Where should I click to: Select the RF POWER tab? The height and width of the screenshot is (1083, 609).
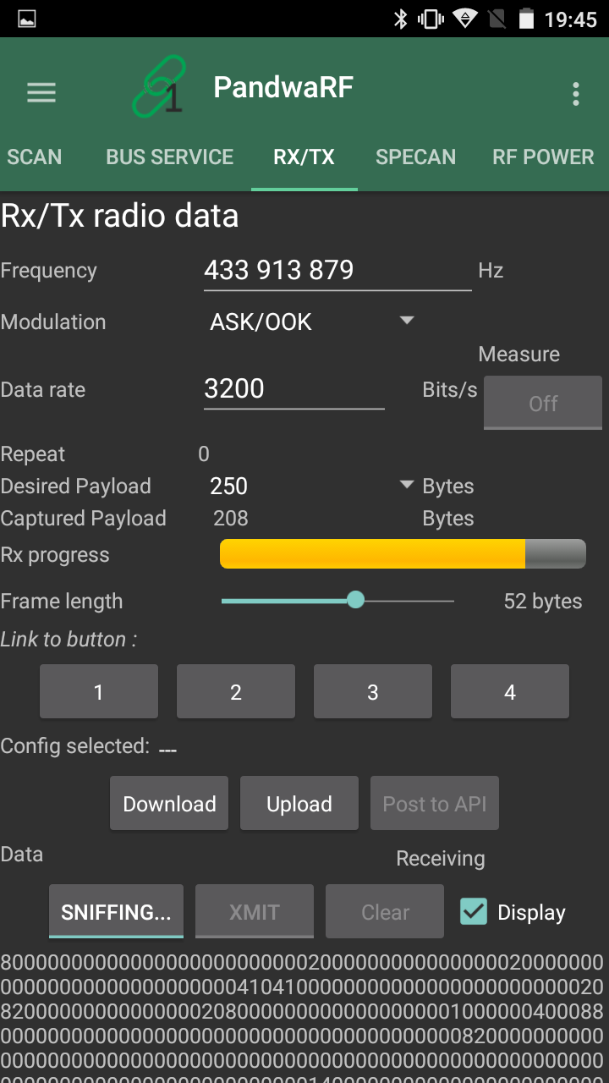[543, 157]
